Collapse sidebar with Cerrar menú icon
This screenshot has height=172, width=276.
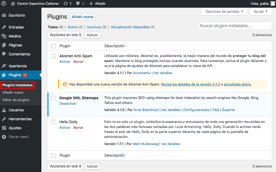tap(4, 137)
